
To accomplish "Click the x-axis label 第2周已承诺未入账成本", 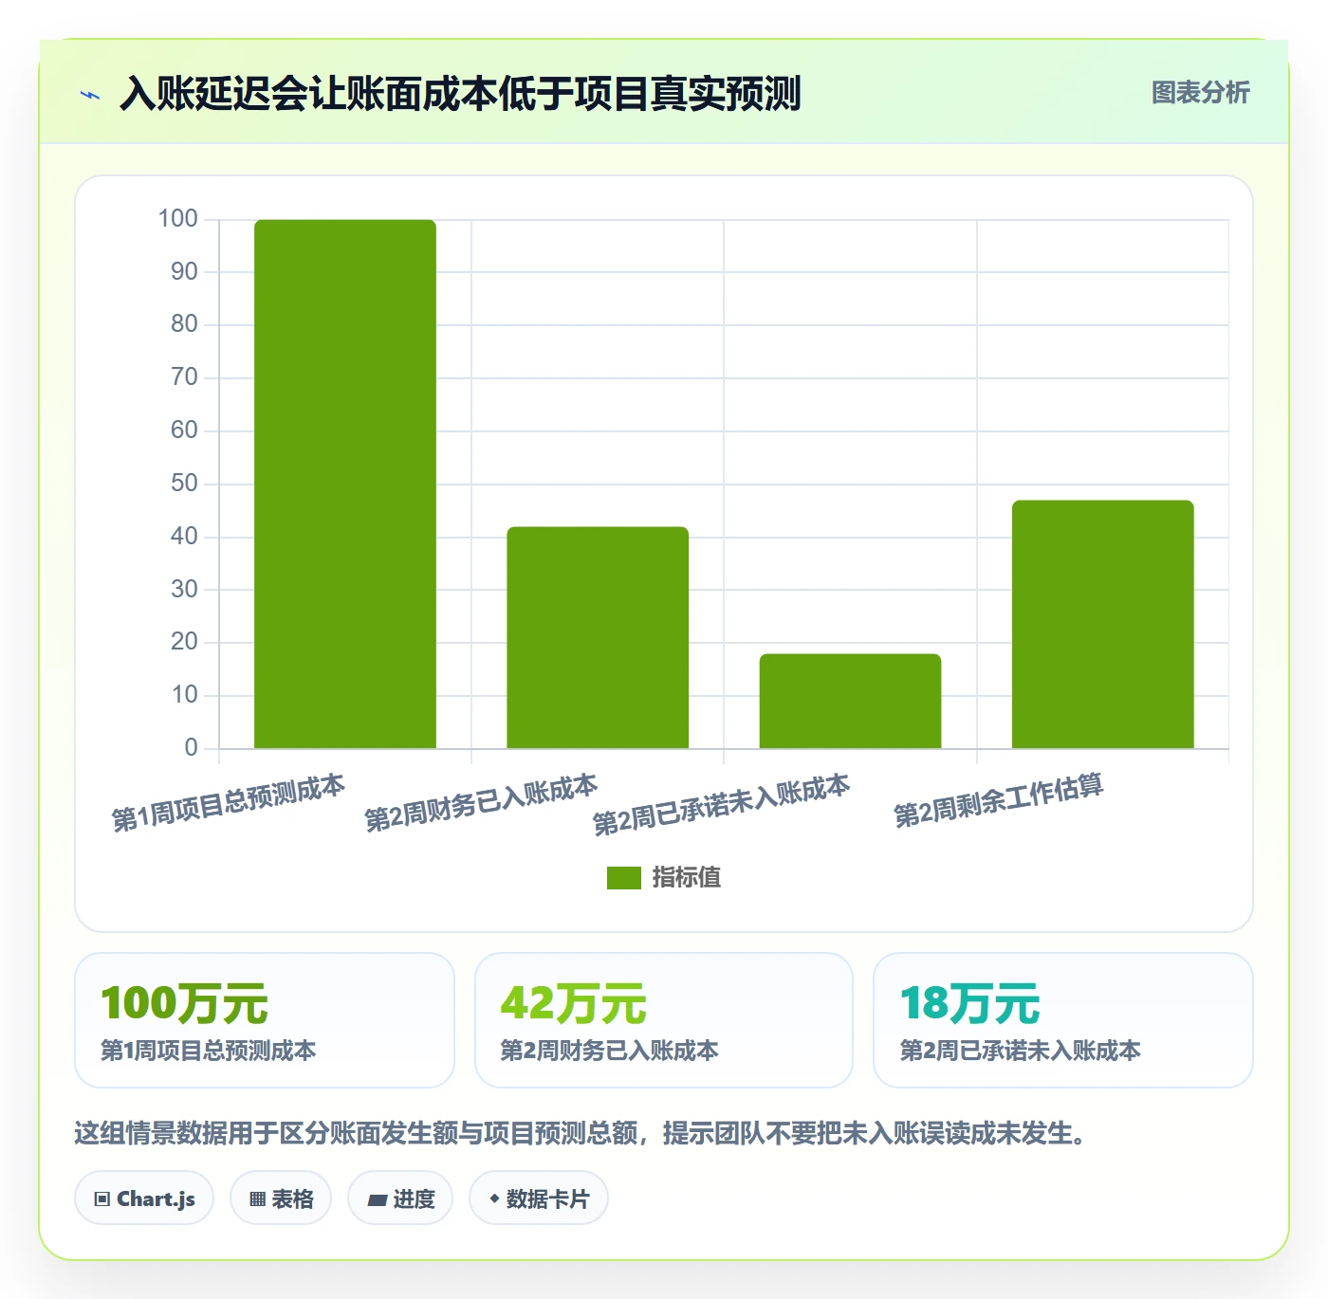I will 721,804.
